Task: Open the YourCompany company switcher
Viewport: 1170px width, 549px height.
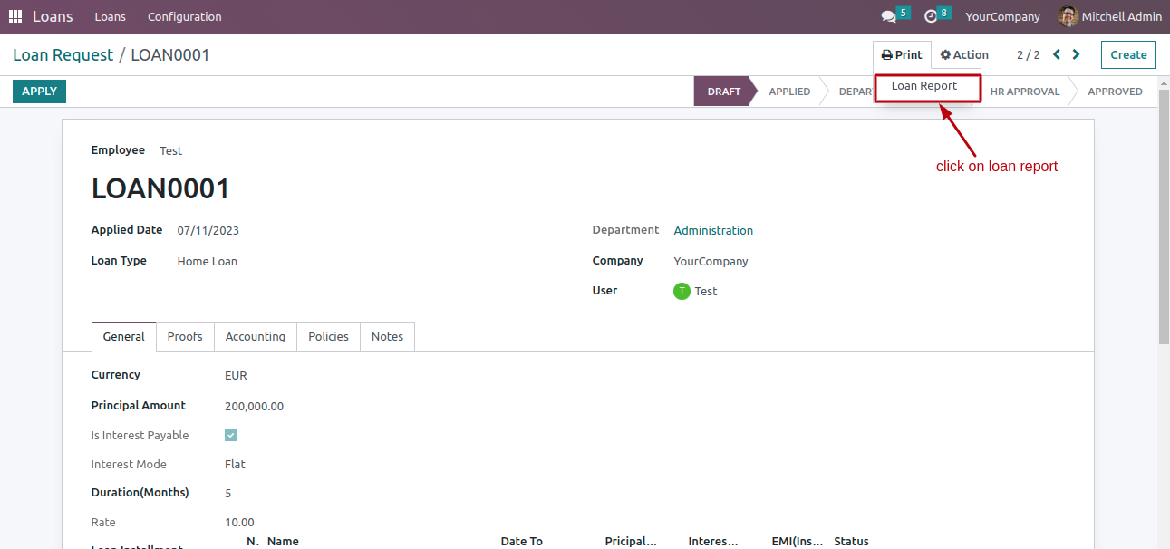Action: (x=1002, y=16)
